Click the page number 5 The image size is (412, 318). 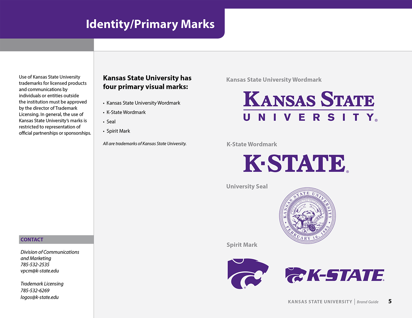click(390, 301)
